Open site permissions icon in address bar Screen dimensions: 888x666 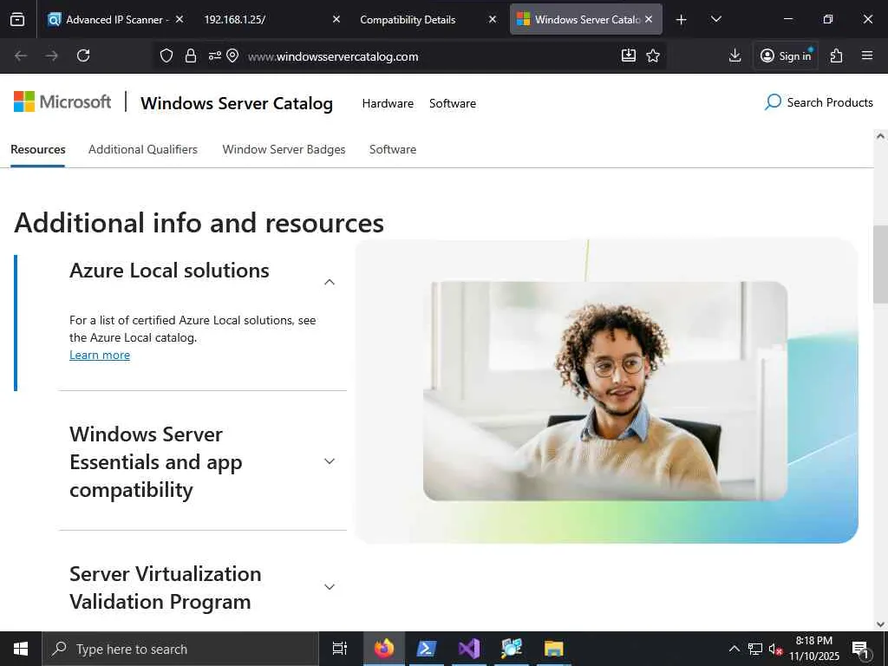[x=215, y=55]
